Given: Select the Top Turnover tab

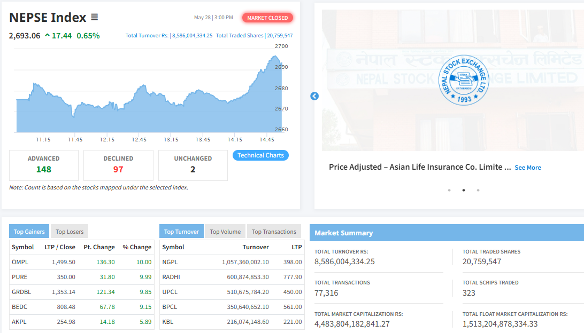Looking at the screenshot, I should tap(181, 232).
